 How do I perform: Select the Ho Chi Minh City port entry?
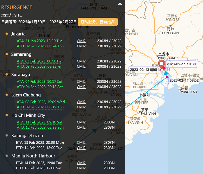(28, 115)
